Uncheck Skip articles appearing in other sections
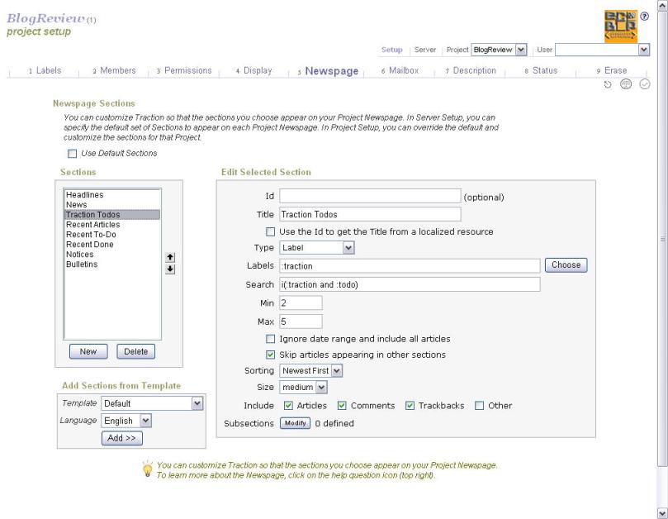Image resolution: width=668 pixels, height=519 pixels. point(270,355)
